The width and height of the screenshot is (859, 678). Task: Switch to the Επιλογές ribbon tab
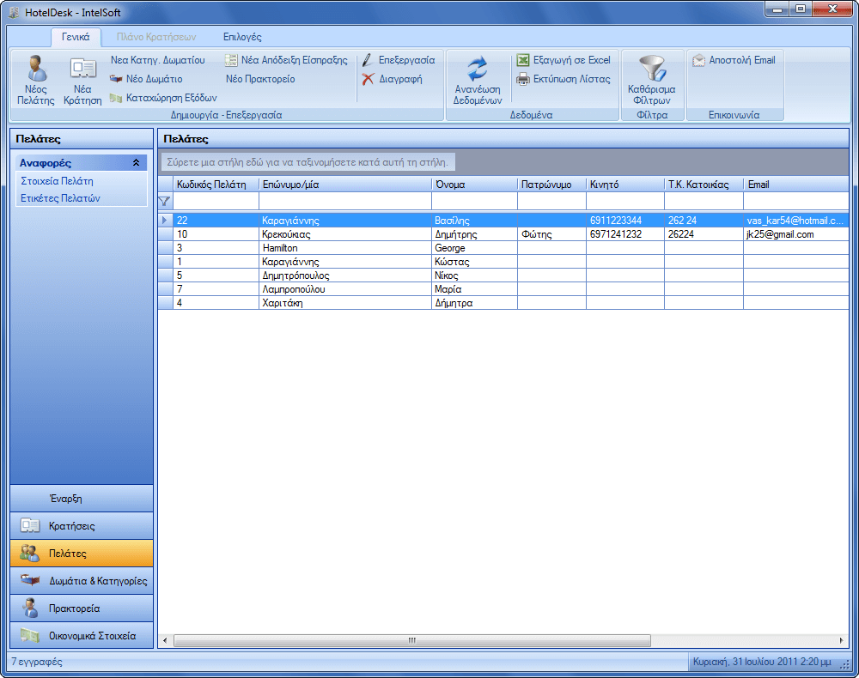(x=242, y=37)
